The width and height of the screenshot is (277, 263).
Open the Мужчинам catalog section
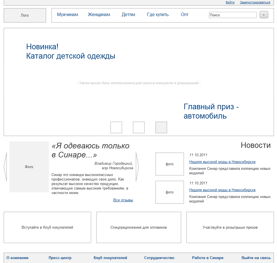pyautogui.click(x=67, y=14)
